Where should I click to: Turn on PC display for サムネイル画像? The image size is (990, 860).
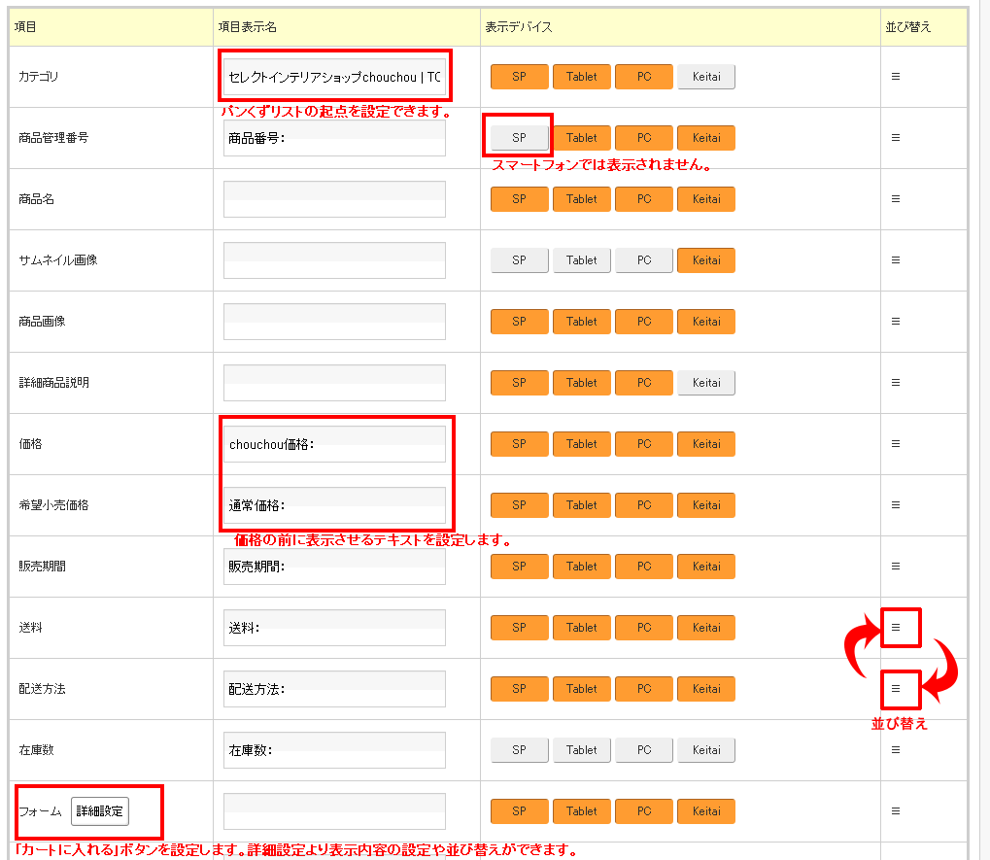pos(643,260)
